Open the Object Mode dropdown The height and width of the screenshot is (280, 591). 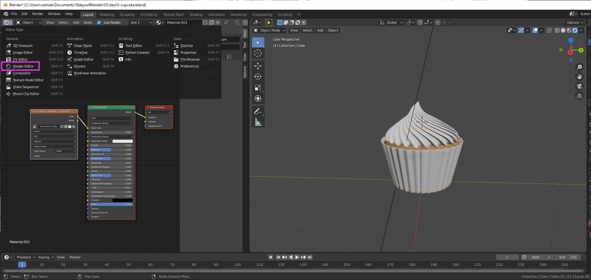[x=269, y=30]
